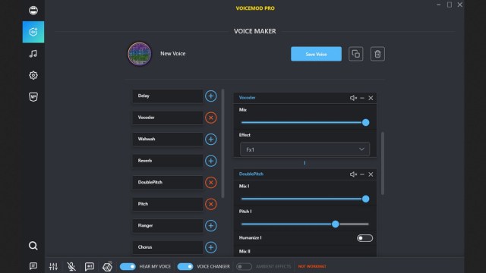Open the search magnifier icon
Image resolution: width=486 pixels, height=273 pixels.
(33, 246)
